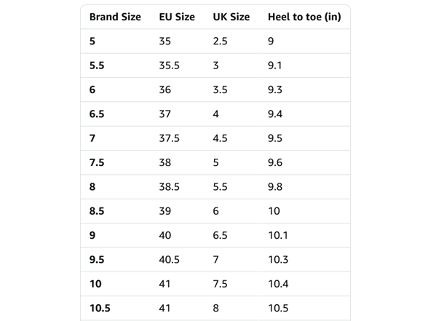The width and height of the screenshot is (428, 321).
Task: Click heel to toe value 9.8
Action: click(275, 187)
